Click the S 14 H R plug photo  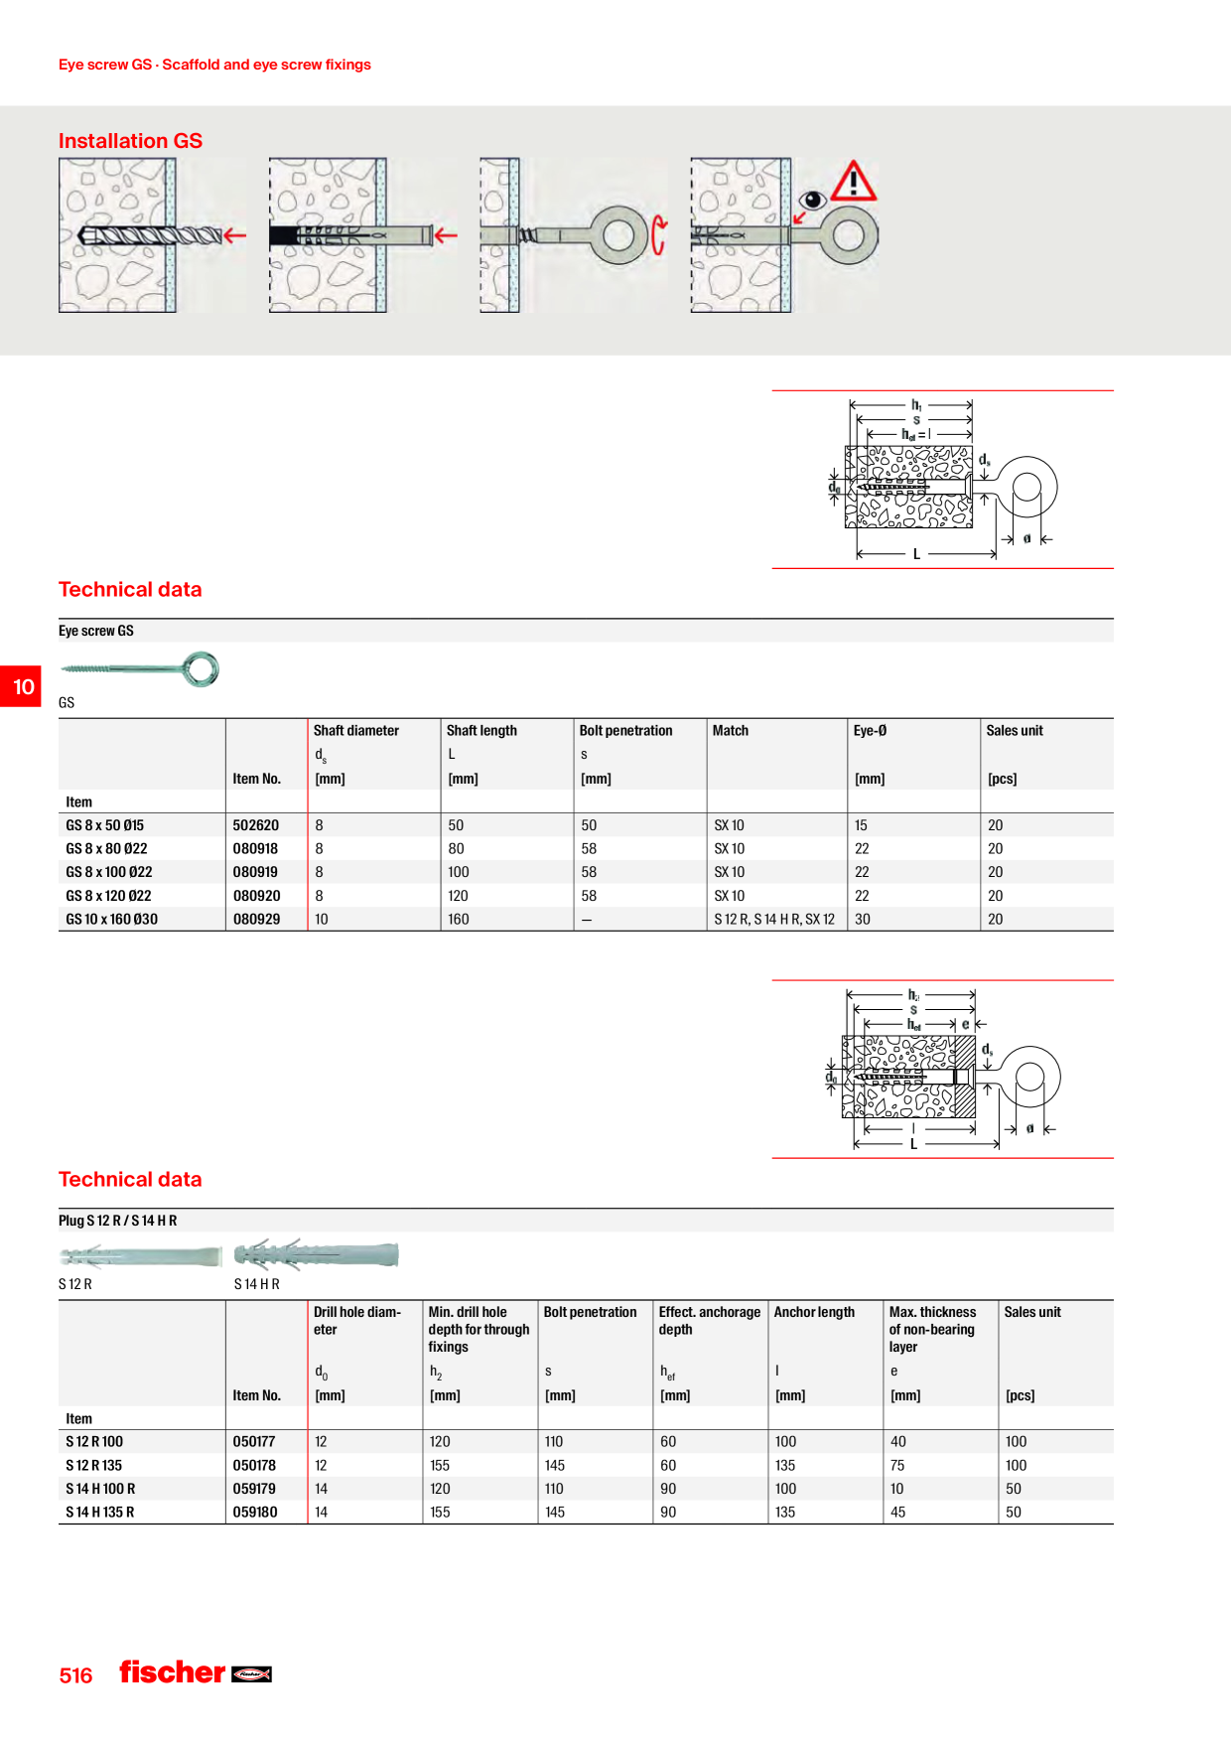317,1255
